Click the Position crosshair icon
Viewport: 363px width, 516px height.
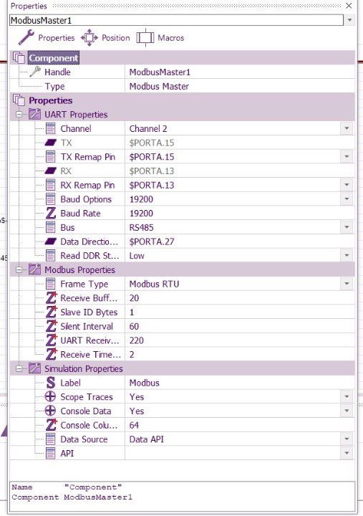pos(89,37)
